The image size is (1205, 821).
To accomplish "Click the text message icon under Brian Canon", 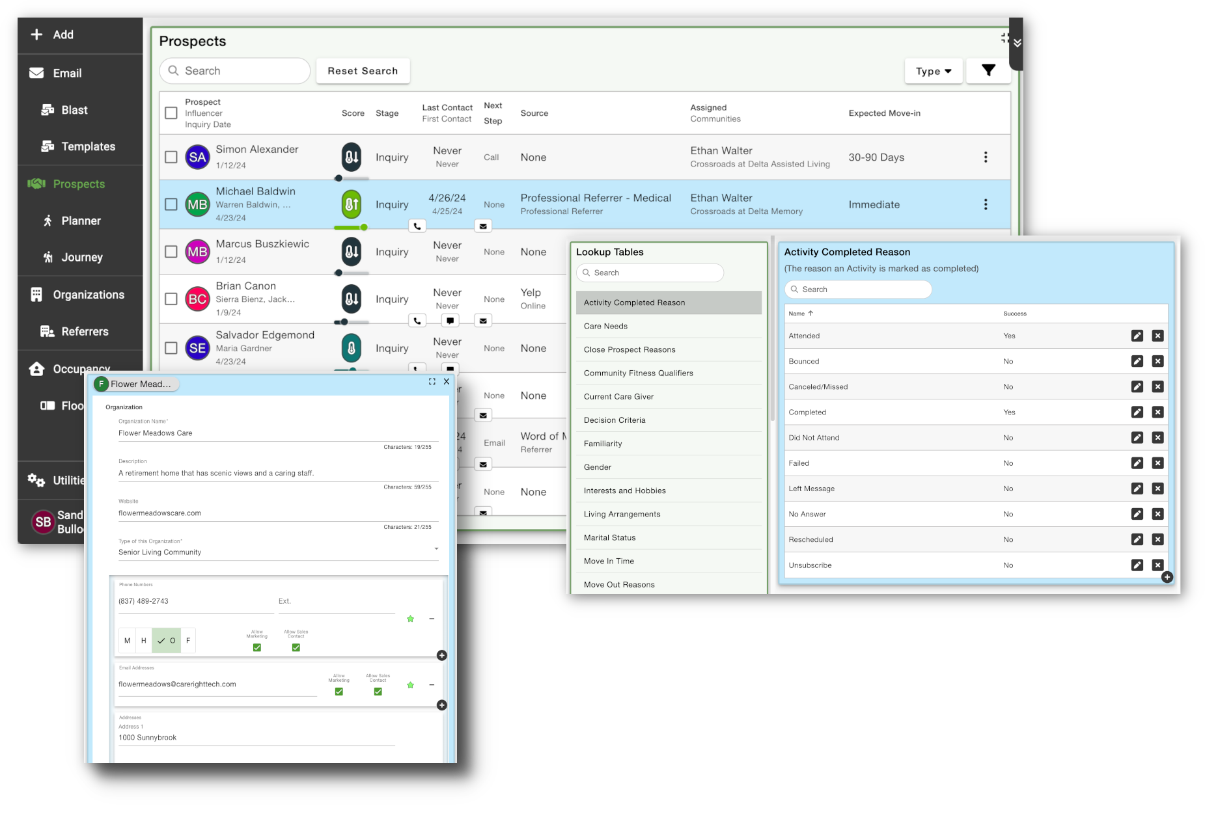I will [450, 320].
